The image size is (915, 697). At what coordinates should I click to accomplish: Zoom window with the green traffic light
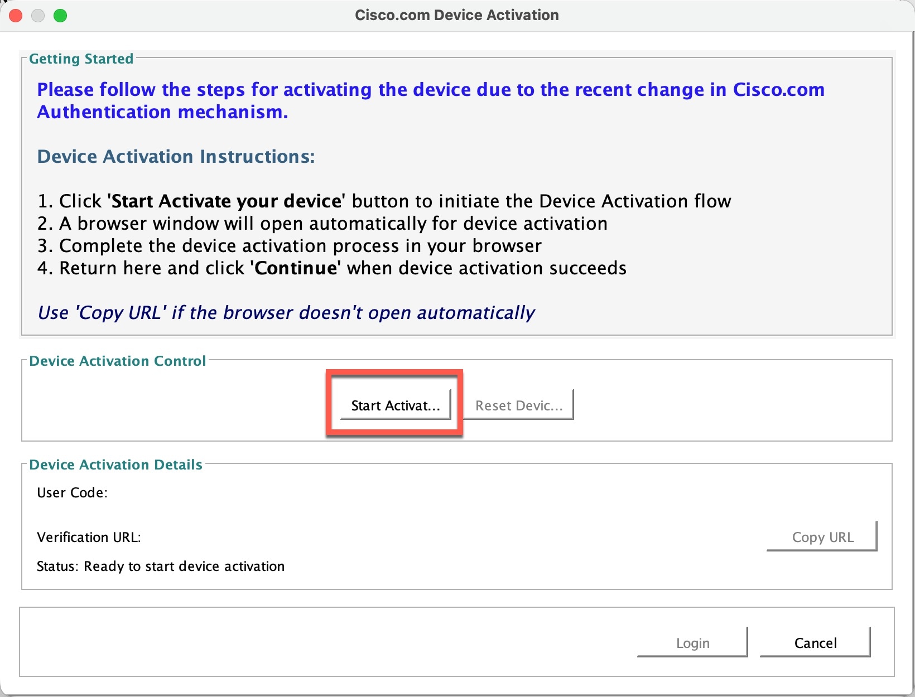[61, 16]
